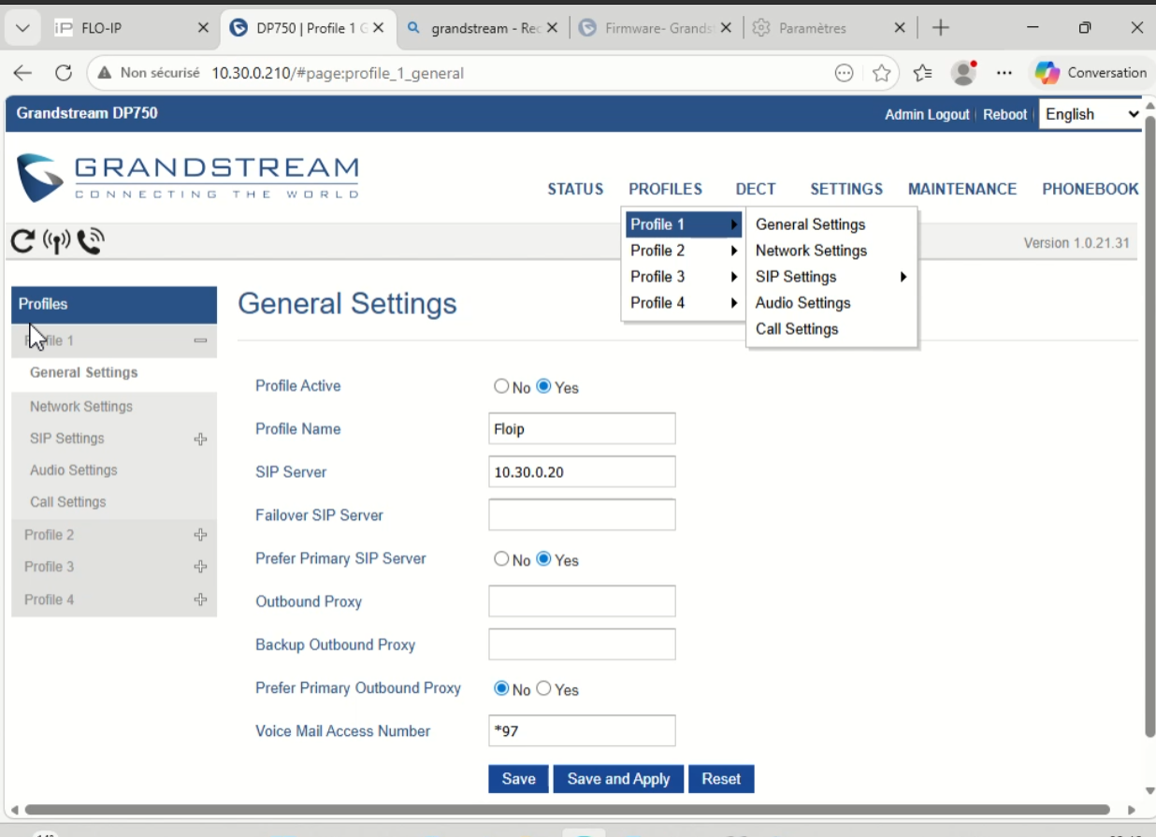Expand Profile 2 in the sidebar
The image size is (1156, 837).
click(x=200, y=535)
